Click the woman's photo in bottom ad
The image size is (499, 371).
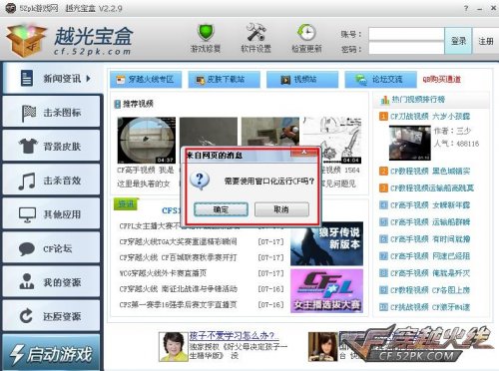pyautogui.click(x=173, y=346)
